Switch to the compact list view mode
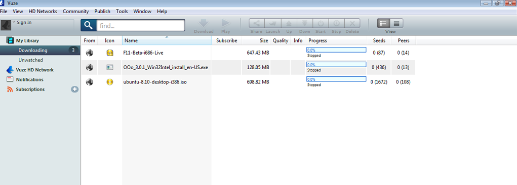 pos(396,23)
